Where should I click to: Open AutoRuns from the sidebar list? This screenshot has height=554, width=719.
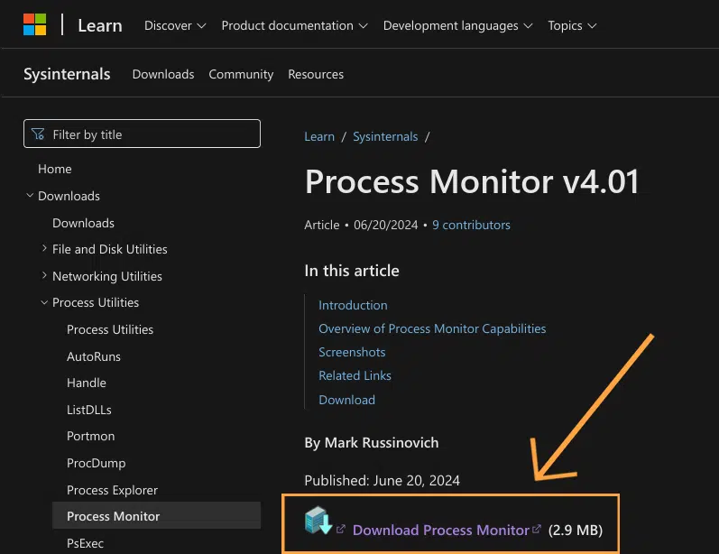pyautogui.click(x=94, y=356)
